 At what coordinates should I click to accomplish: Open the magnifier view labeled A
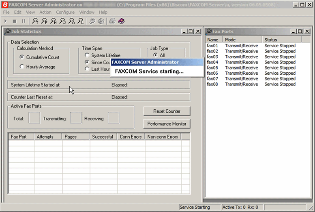pyautogui.click(x=72, y=21)
